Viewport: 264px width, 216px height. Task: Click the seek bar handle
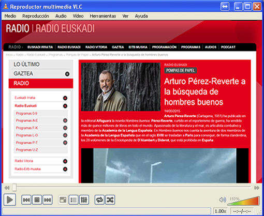pos(14,188)
